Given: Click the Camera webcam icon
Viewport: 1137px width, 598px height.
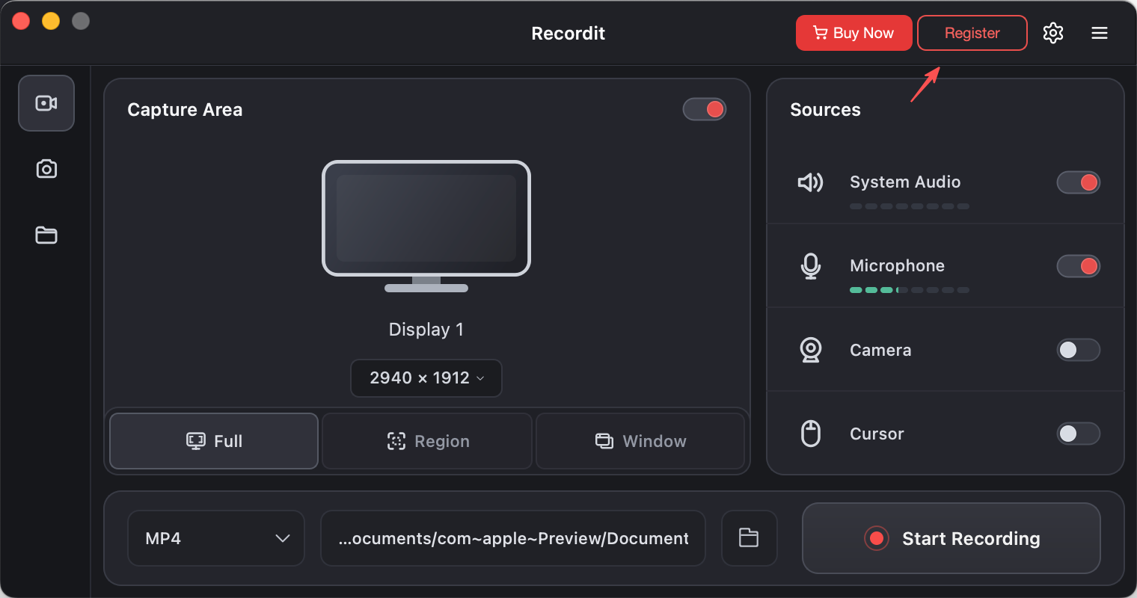Looking at the screenshot, I should coord(811,350).
